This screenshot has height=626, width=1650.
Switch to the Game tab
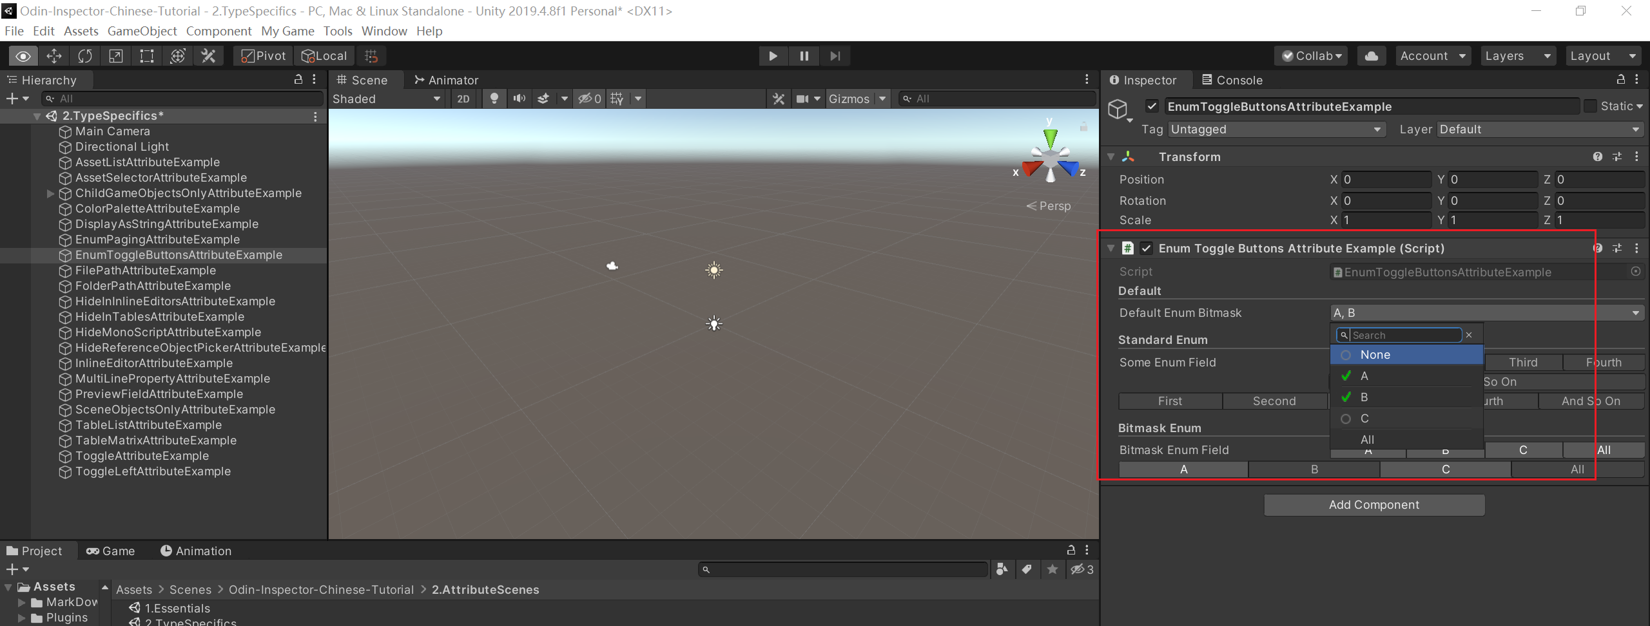110,551
